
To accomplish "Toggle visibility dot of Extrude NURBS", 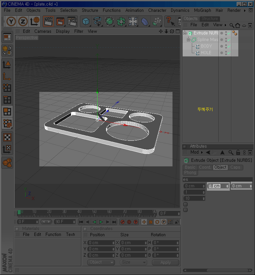I will [222, 33].
